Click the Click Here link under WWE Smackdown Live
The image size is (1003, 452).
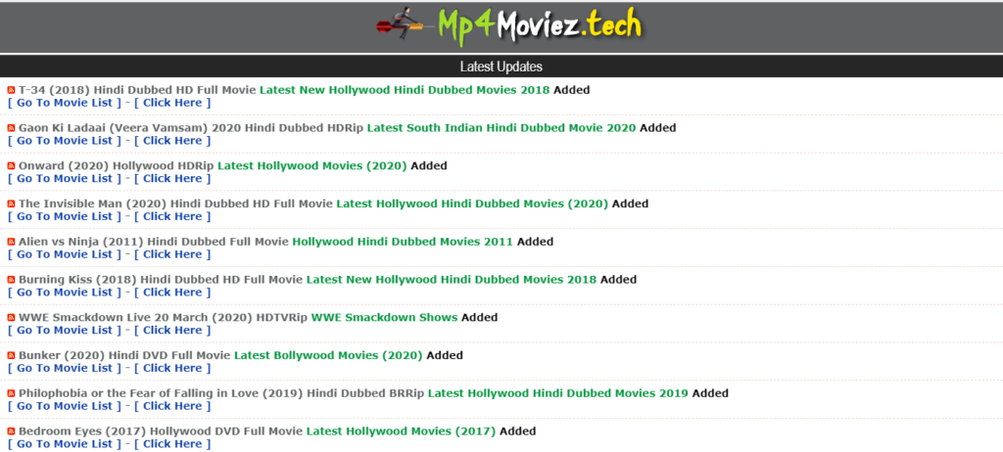point(172,331)
